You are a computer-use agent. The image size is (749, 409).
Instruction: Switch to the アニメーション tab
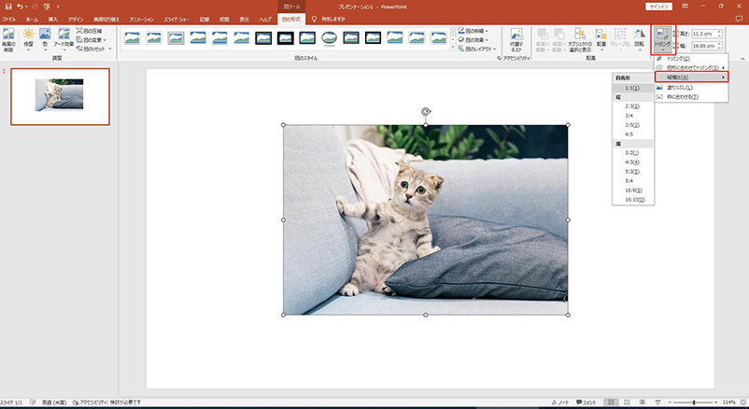pyautogui.click(x=142, y=19)
